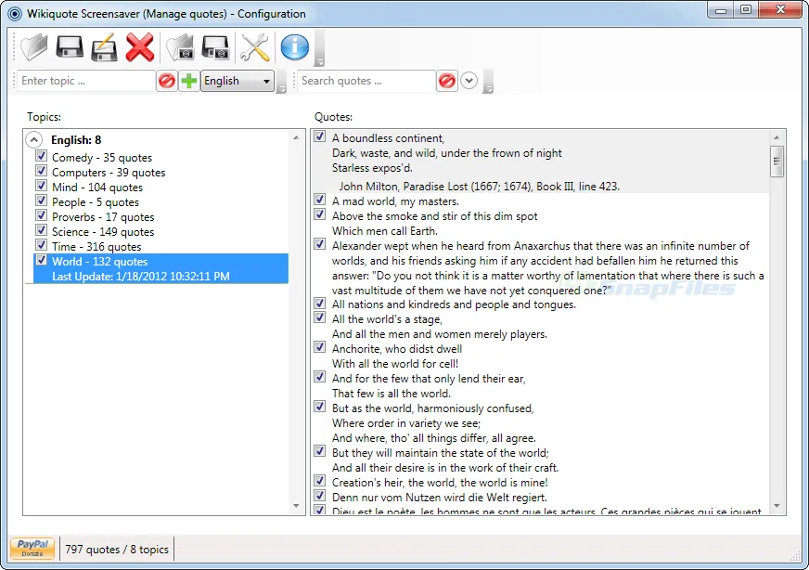
Task: Clear the search quotes red button
Action: pos(447,81)
